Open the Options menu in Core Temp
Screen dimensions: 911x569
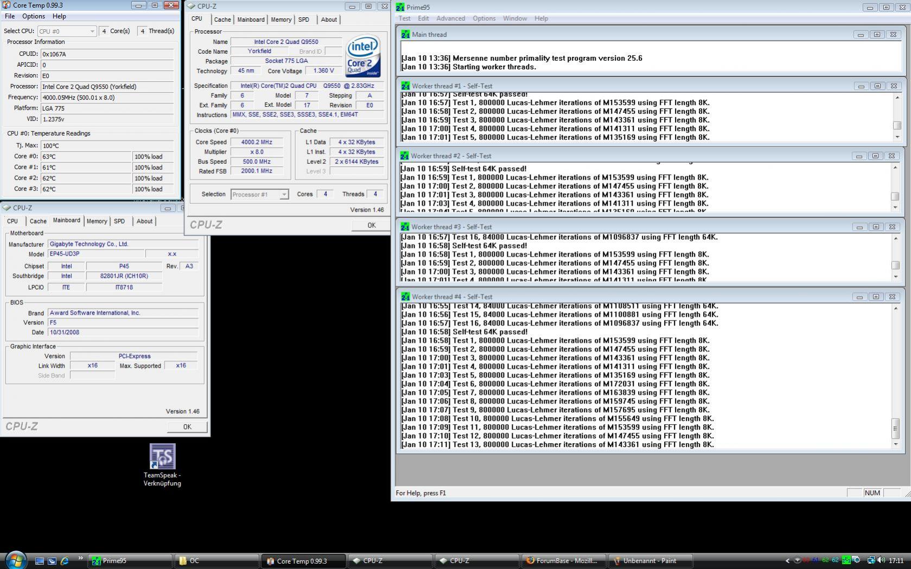point(34,16)
